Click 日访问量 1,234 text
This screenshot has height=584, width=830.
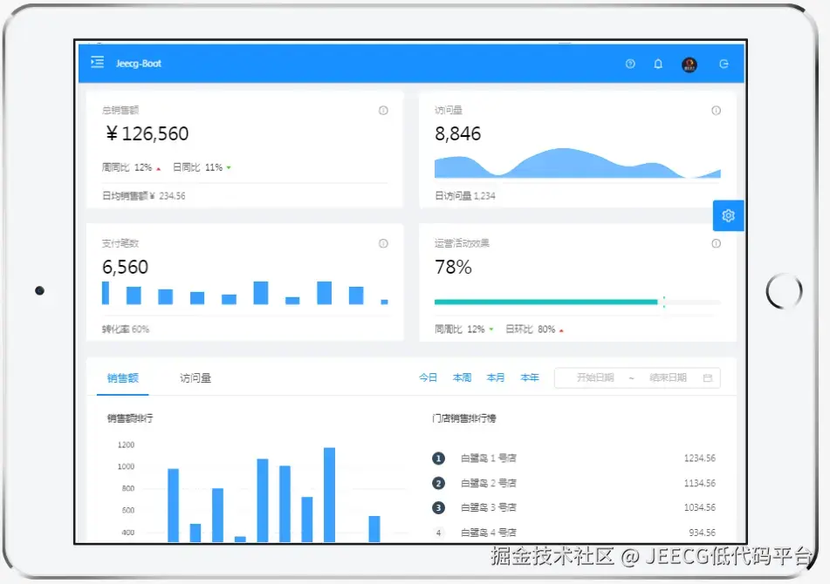point(465,195)
